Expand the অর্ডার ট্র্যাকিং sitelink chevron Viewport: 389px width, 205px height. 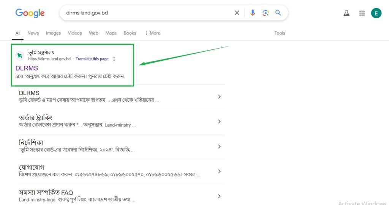coord(219,121)
